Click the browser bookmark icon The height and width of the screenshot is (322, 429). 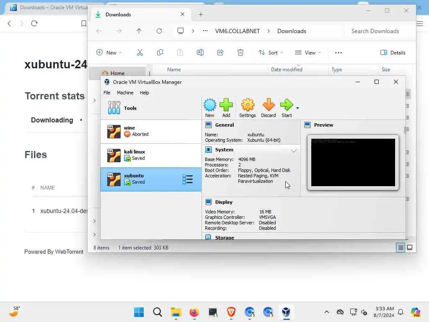pos(84,23)
